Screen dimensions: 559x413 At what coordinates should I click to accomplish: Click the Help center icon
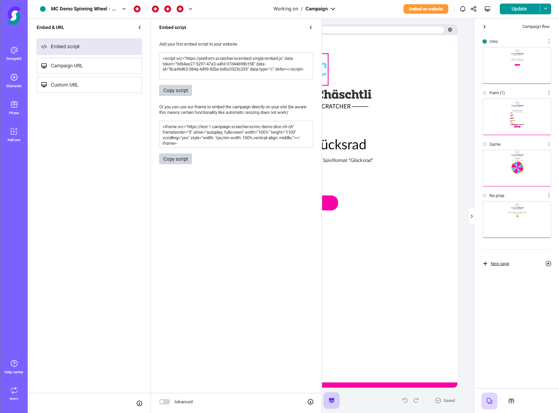[x=14, y=363]
